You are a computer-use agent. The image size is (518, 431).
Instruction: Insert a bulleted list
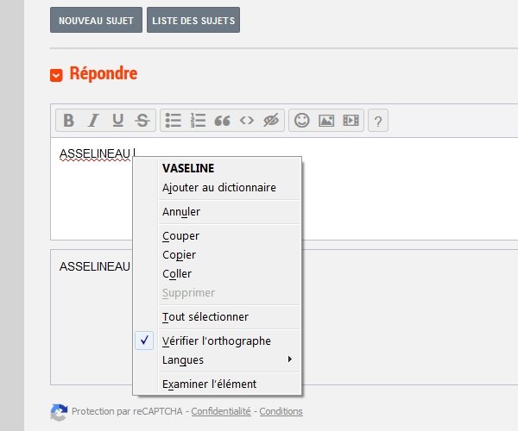[x=174, y=121]
